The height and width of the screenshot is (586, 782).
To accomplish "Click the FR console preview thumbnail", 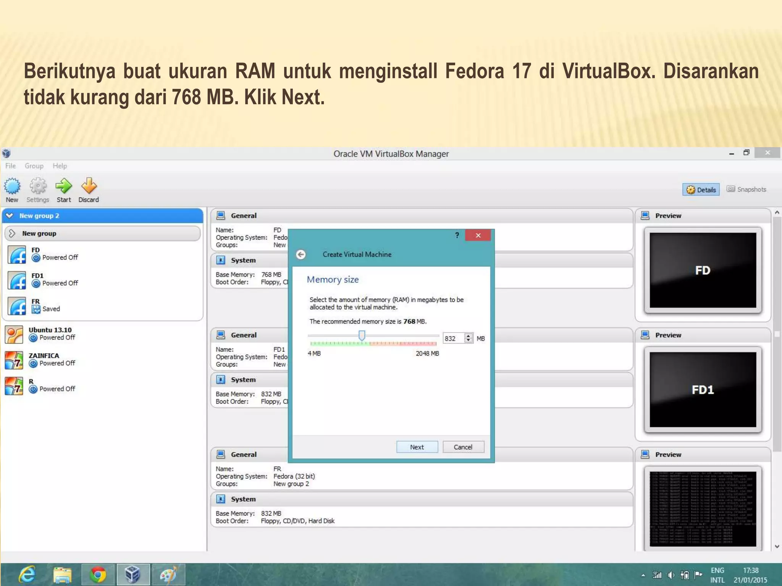I will [703, 509].
